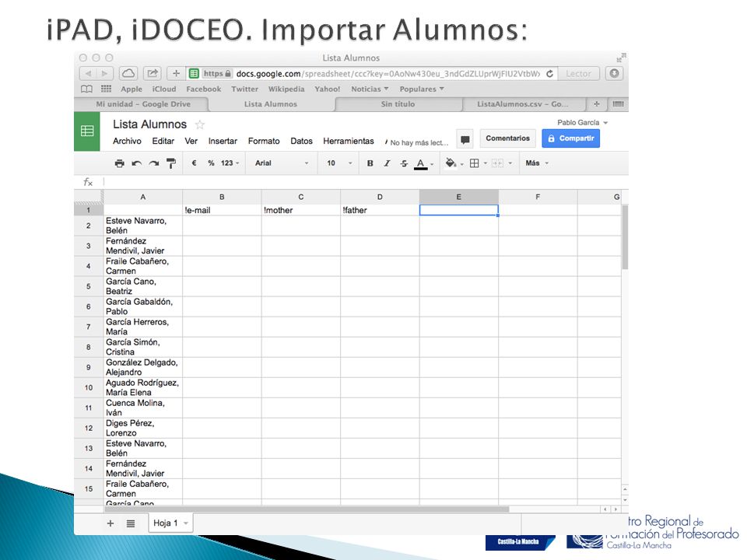Click the undo arrow in Sheets toolbar

point(137,163)
